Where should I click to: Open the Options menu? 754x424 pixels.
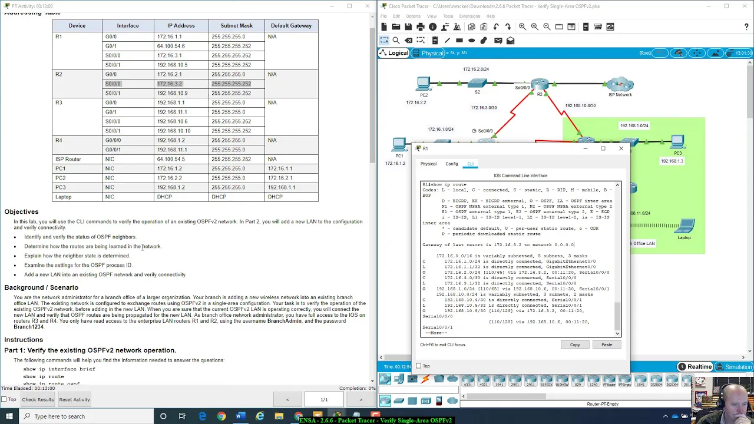point(413,16)
